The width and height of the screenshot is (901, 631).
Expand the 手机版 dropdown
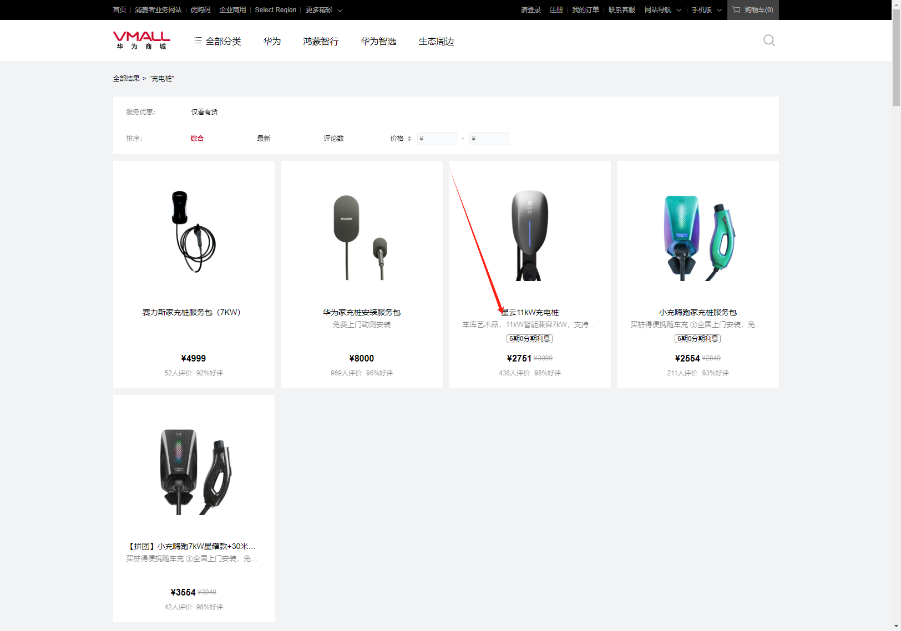(707, 10)
